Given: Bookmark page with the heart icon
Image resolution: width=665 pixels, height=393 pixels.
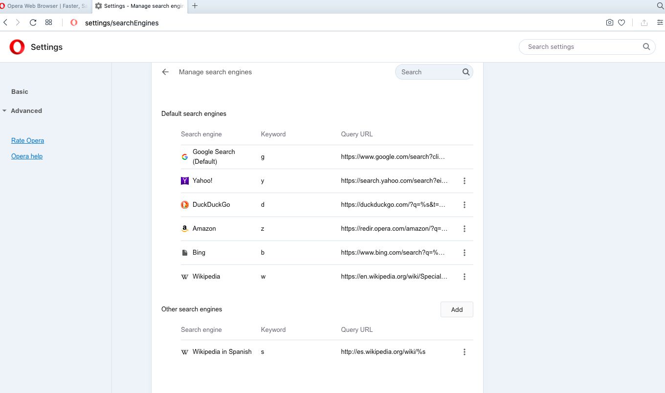Looking at the screenshot, I should (x=621, y=22).
